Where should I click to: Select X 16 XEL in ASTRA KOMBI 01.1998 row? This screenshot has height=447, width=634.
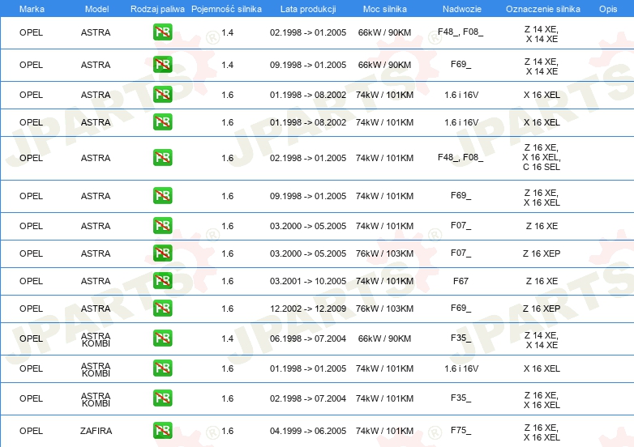click(542, 368)
